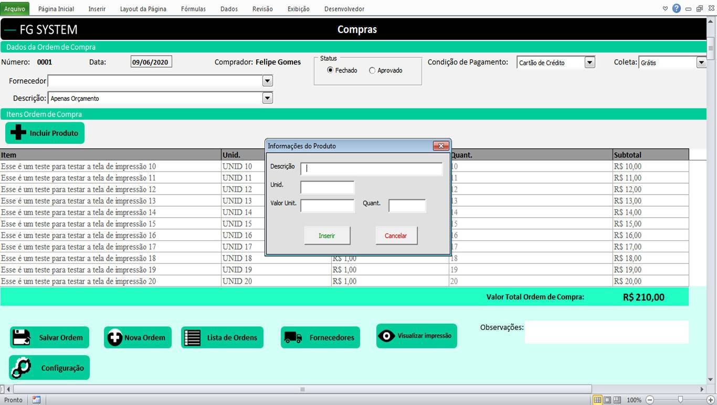This screenshot has height=405, width=717.
Task: Click the 100% zoom level indicator
Action: (x=634, y=400)
